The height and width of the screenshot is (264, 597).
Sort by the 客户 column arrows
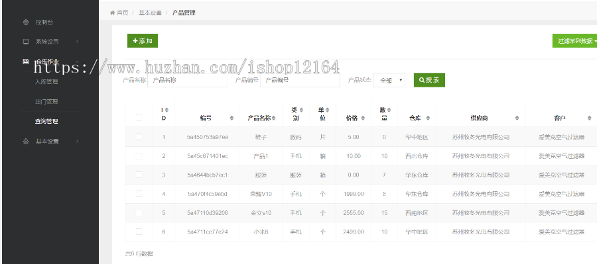[589, 118]
